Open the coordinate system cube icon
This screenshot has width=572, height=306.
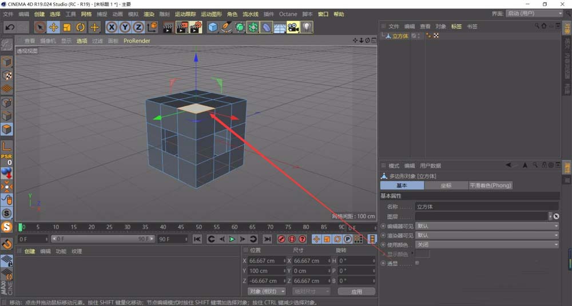click(153, 27)
